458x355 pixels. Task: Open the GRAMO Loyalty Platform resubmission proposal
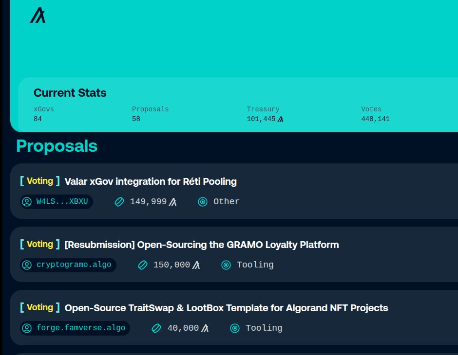(x=202, y=245)
